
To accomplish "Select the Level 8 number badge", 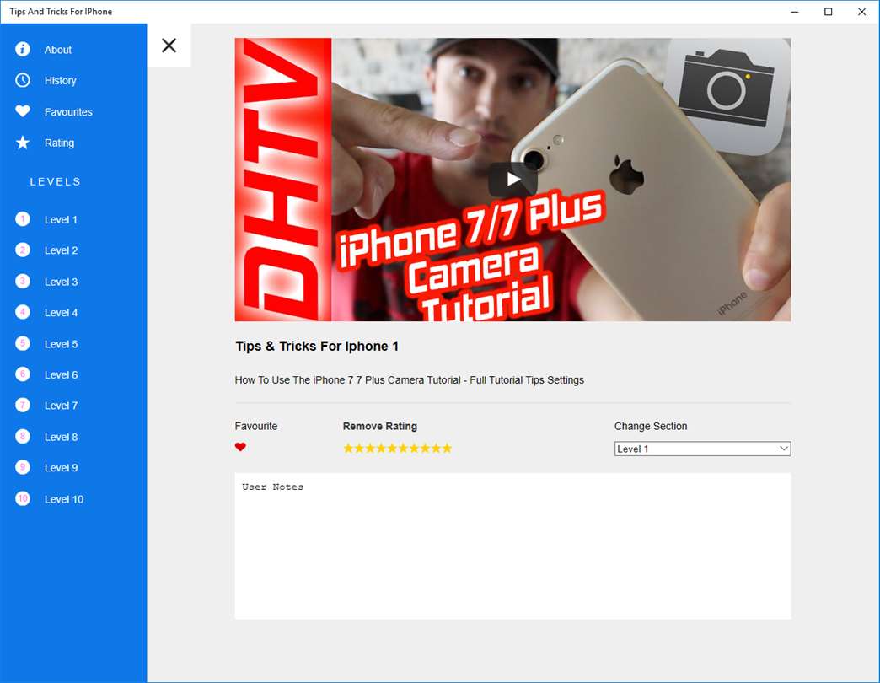I will (23, 437).
